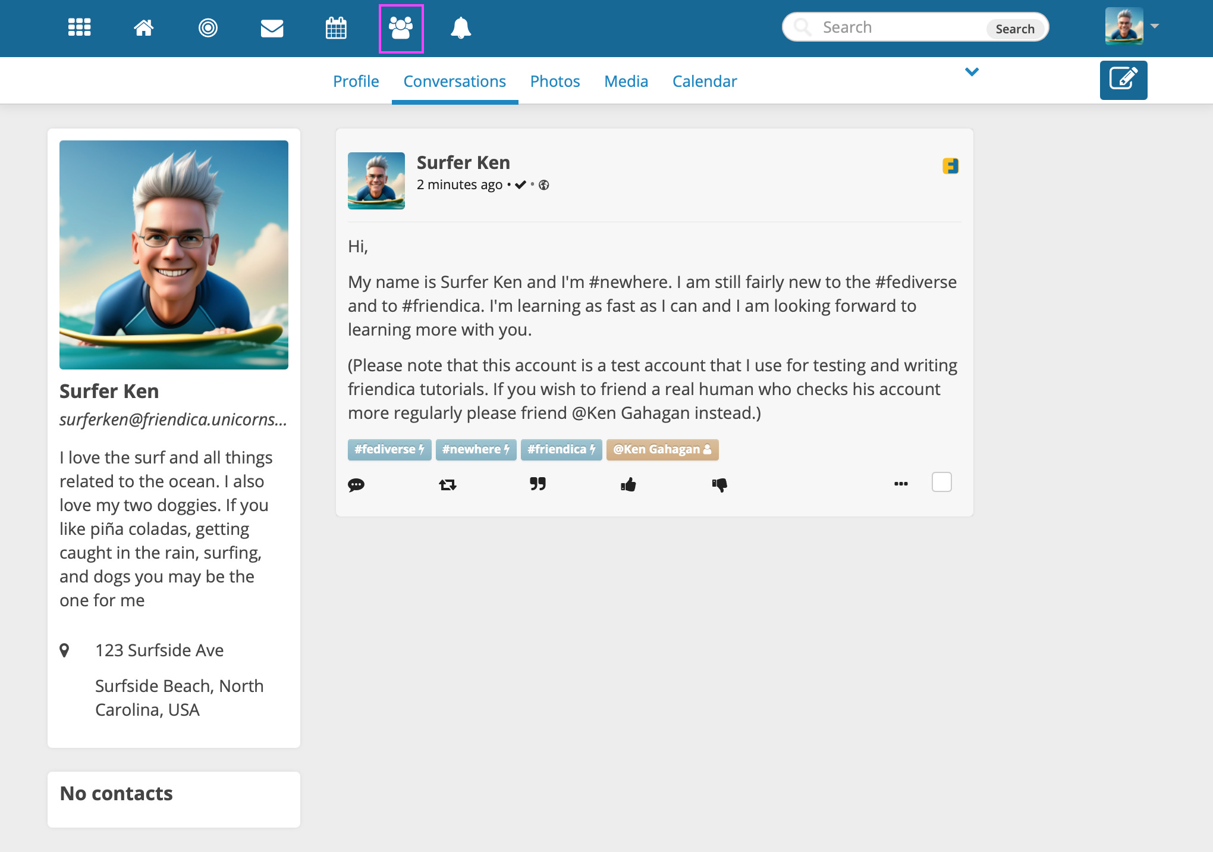Click the surferken@friendica.unicorns address text

pyautogui.click(x=173, y=419)
